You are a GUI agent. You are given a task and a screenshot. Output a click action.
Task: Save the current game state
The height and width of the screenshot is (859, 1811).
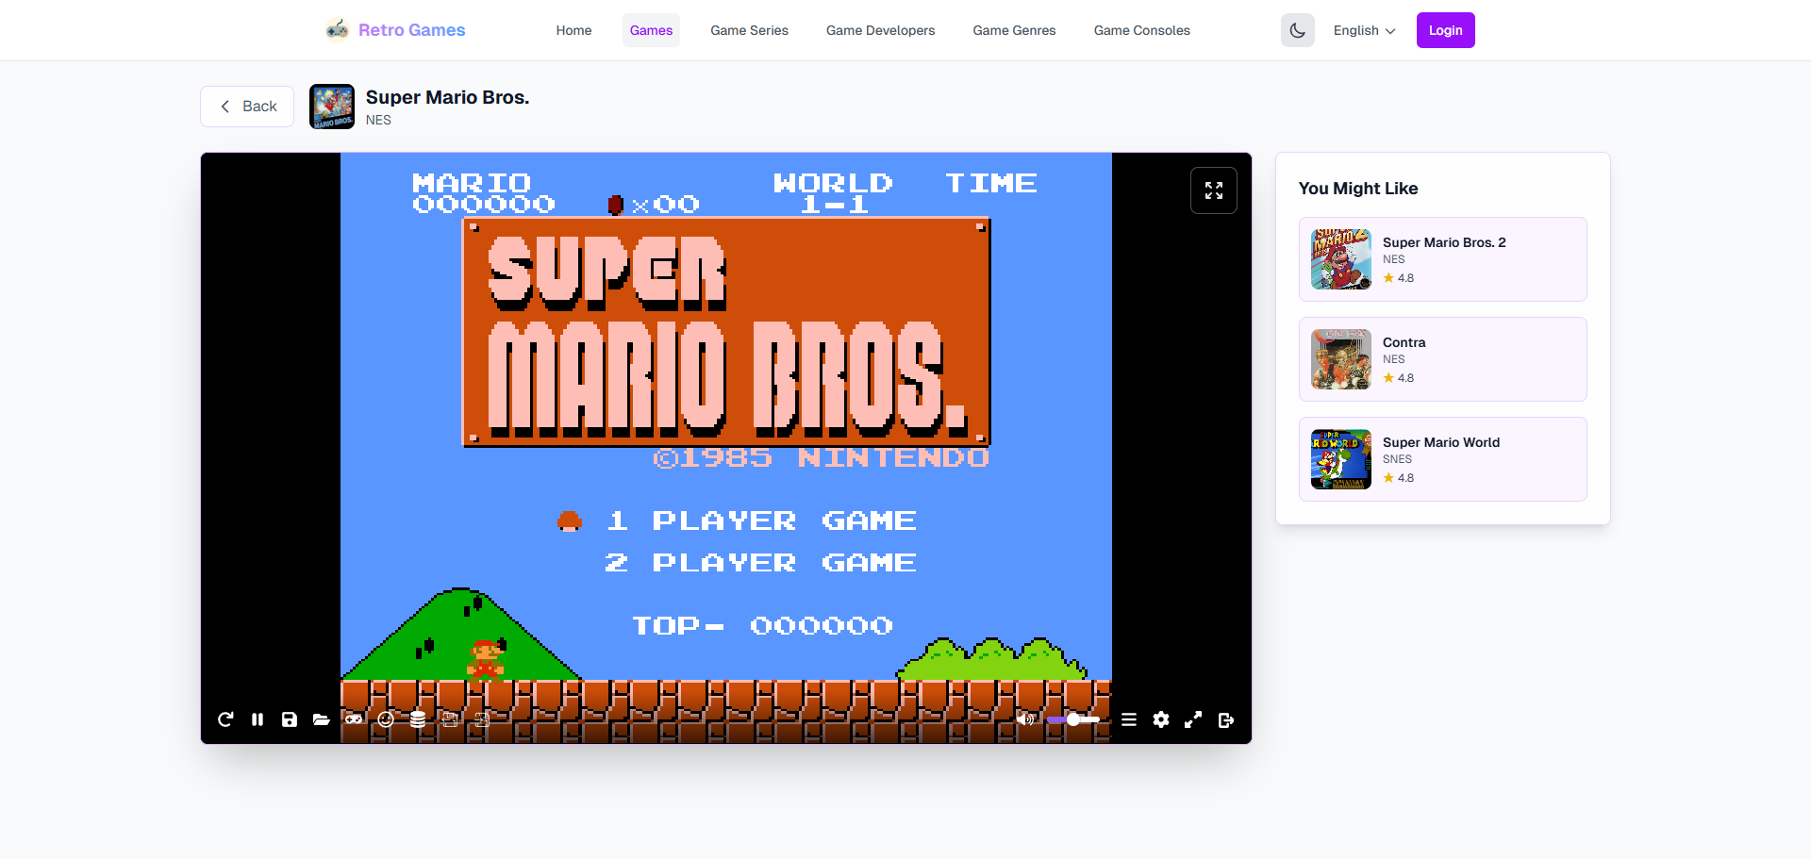(x=289, y=719)
